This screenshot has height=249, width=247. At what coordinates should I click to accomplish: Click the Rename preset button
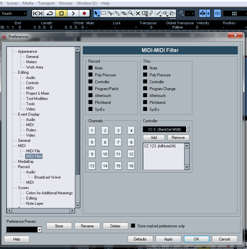[x=87, y=226]
